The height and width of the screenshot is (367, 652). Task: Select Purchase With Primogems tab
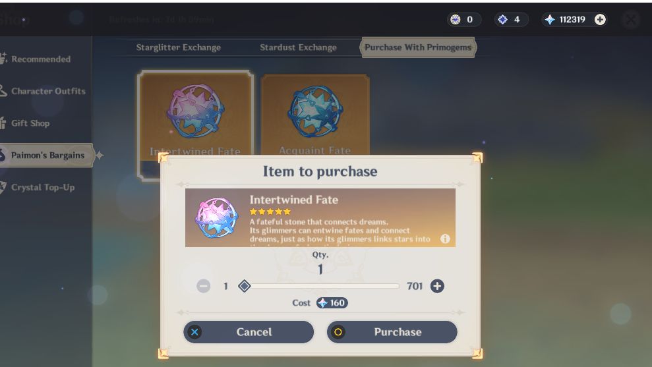[418, 47]
